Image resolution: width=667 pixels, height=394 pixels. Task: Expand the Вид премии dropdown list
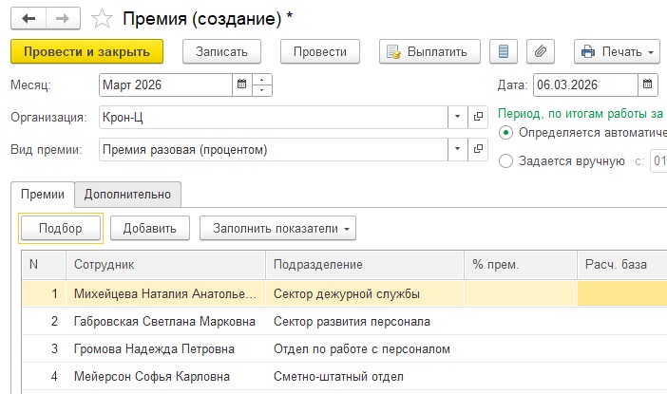[458, 149]
